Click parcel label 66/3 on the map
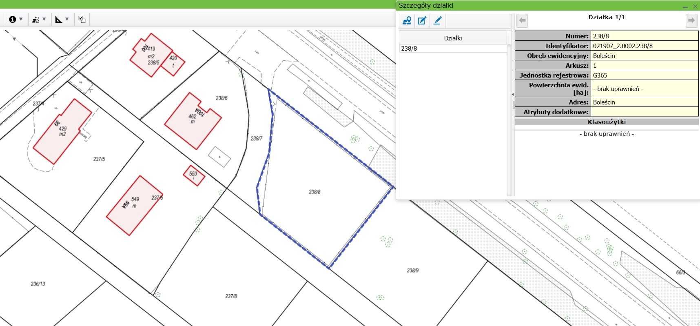 click(x=680, y=272)
